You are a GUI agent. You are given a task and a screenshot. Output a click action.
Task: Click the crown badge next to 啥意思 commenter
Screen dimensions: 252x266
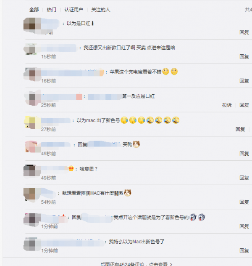click(71, 168)
